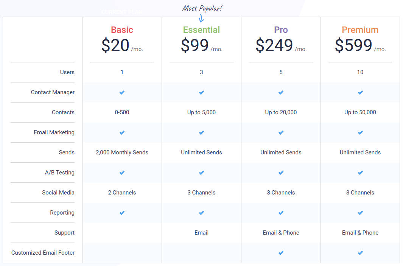This screenshot has height=266, width=403.
Task: Click the Basic plan Reporting checkmark
Action: [122, 213]
